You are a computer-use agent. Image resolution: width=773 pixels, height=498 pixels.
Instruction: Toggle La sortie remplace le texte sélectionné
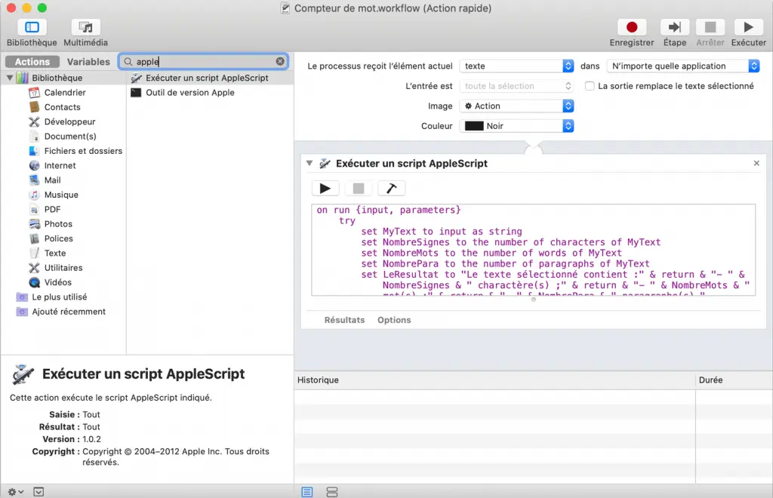(x=590, y=86)
